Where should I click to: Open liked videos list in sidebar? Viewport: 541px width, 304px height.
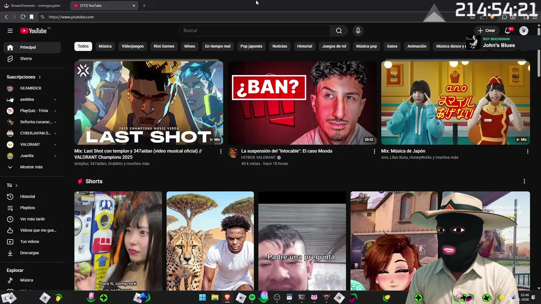[x=32, y=230]
